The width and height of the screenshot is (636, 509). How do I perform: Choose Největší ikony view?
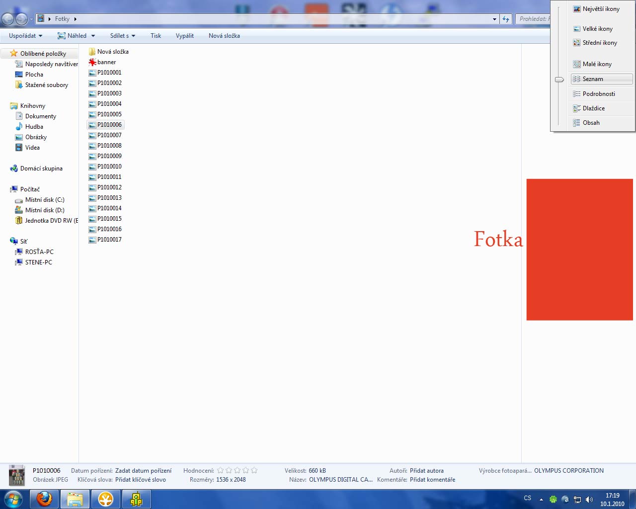coord(601,9)
